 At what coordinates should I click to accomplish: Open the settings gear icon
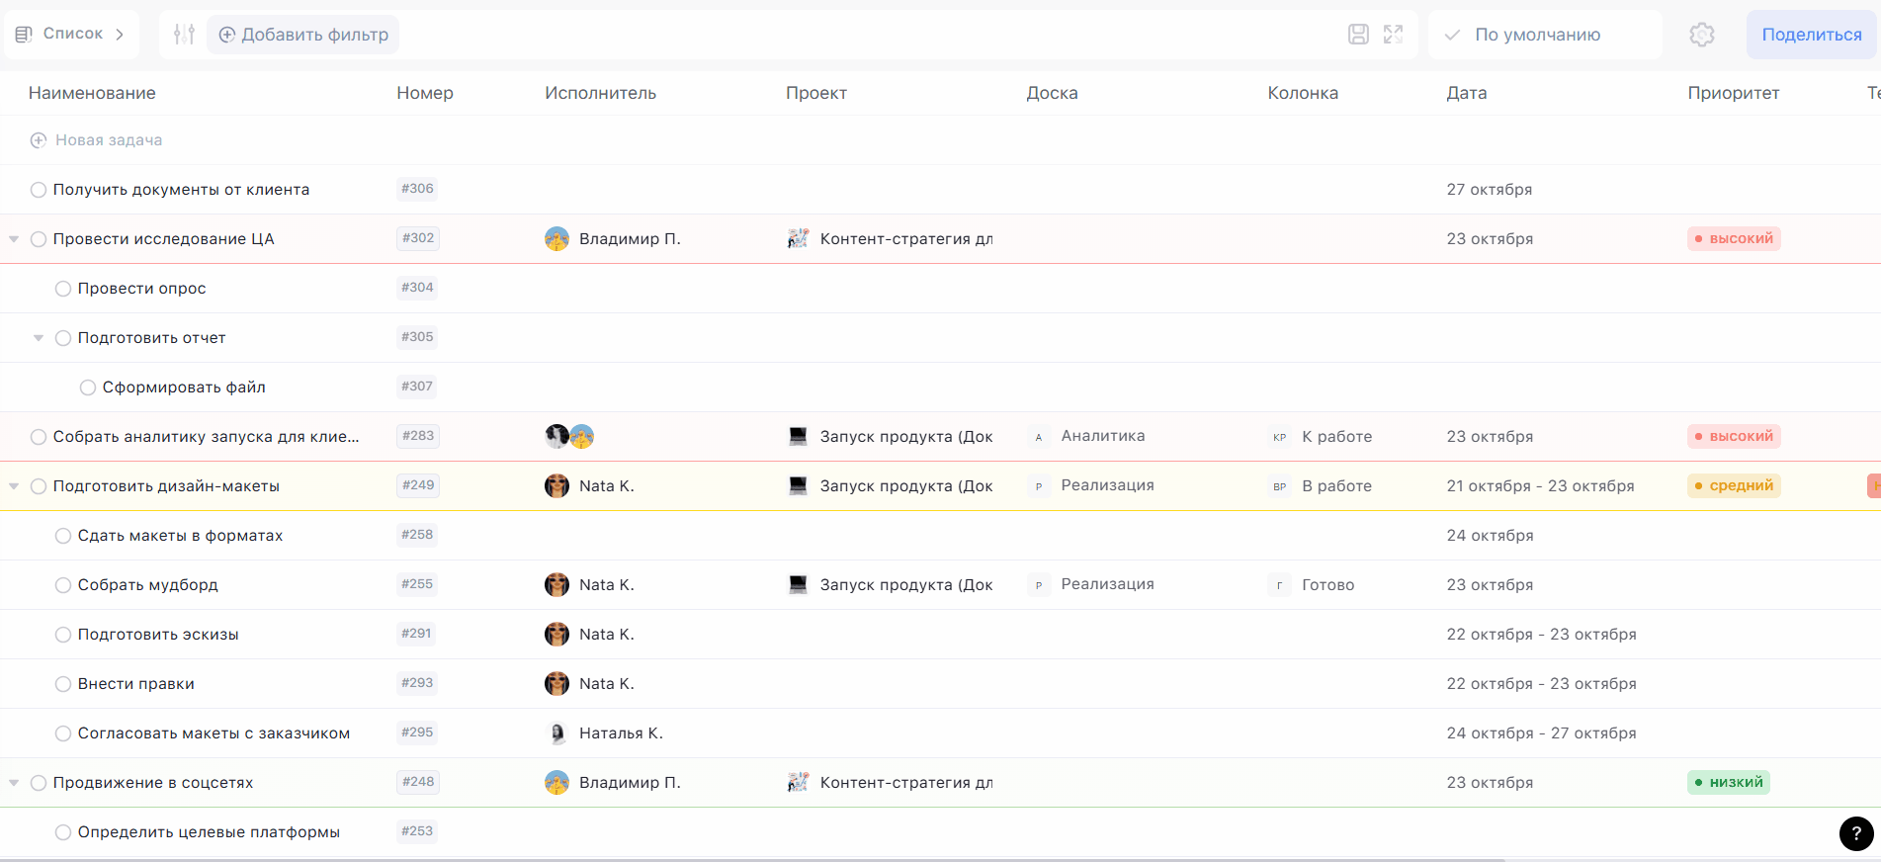tap(1701, 35)
